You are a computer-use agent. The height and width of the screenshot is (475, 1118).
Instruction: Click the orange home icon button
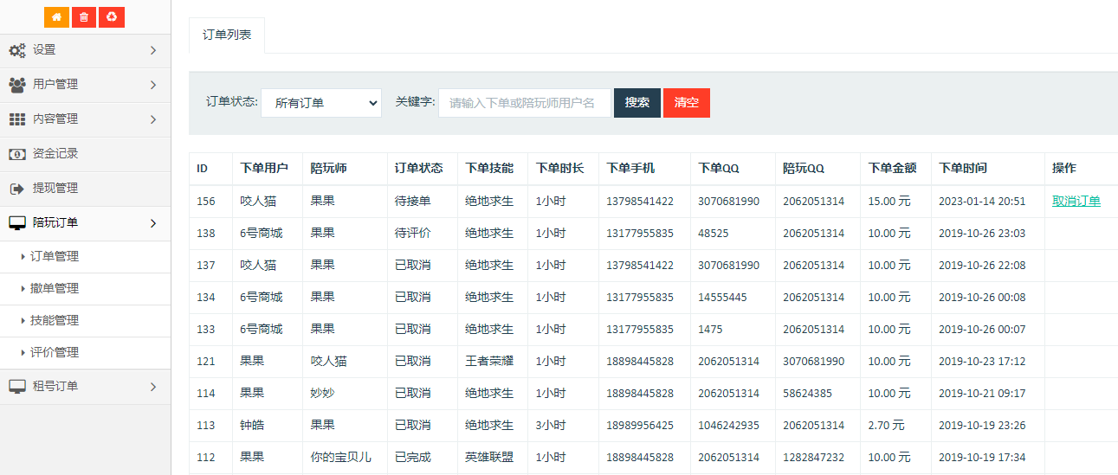point(56,17)
